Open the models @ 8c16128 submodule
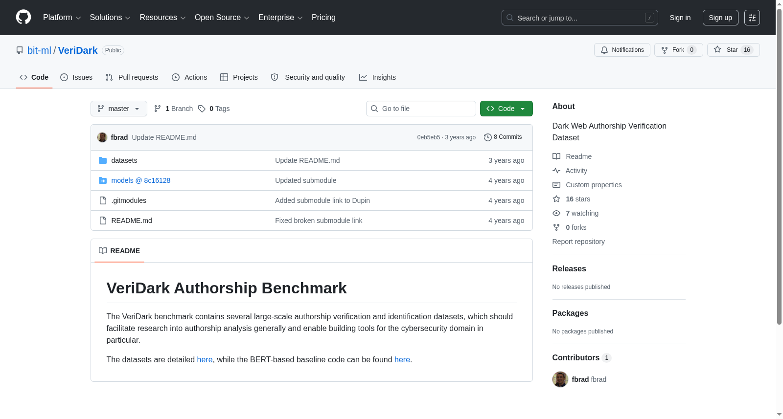This screenshot has height=419, width=783. 141,180
